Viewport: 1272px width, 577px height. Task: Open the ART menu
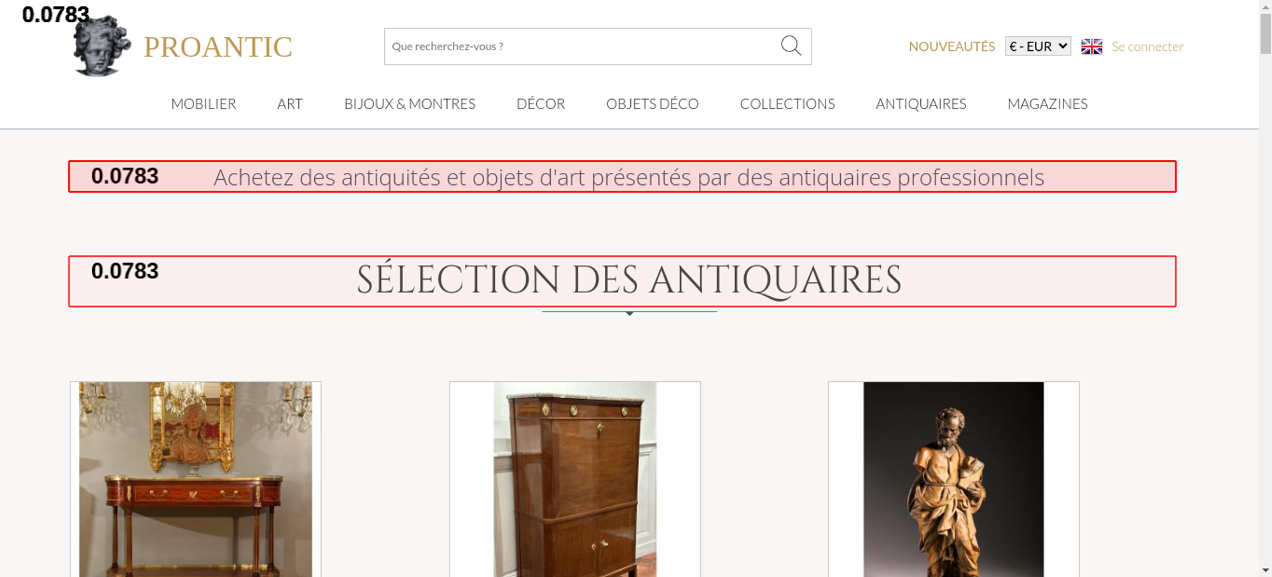pos(290,104)
